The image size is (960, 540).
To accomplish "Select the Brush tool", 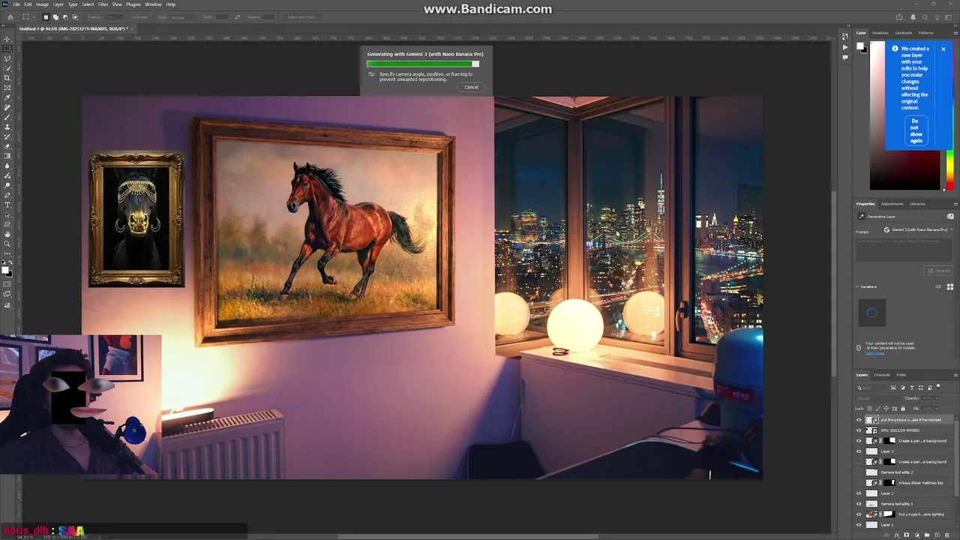I will (7, 115).
